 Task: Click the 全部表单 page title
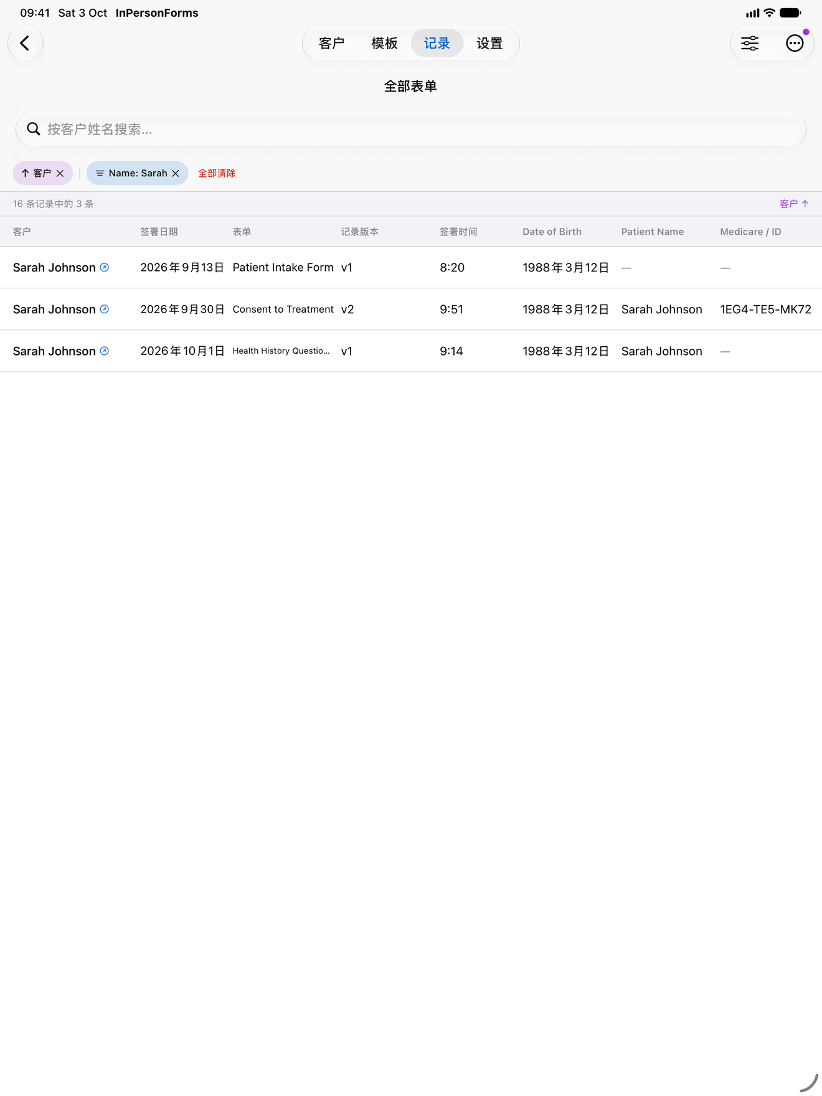pos(410,86)
